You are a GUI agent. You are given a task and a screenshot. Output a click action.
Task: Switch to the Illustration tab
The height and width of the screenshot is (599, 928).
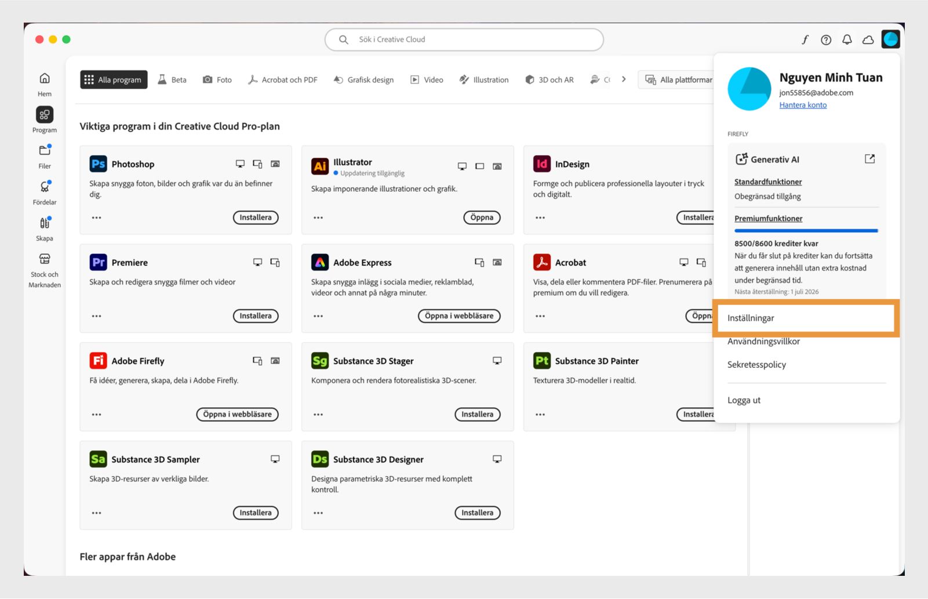(x=484, y=79)
